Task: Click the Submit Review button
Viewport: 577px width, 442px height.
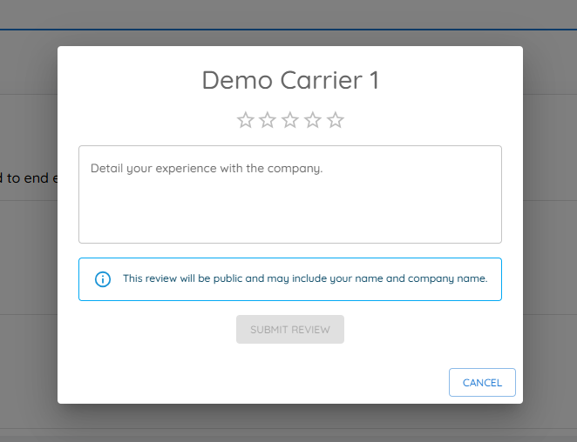Action: (x=290, y=329)
